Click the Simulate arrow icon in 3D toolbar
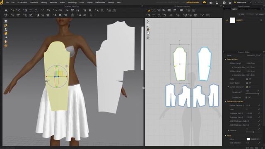This screenshot has height=149, width=265. [6, 10]
